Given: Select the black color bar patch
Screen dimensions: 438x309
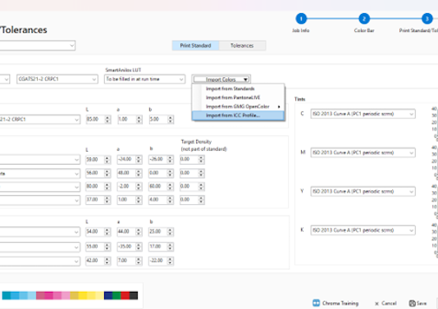Looking at the screenshot, I should (x=134, y=296).
